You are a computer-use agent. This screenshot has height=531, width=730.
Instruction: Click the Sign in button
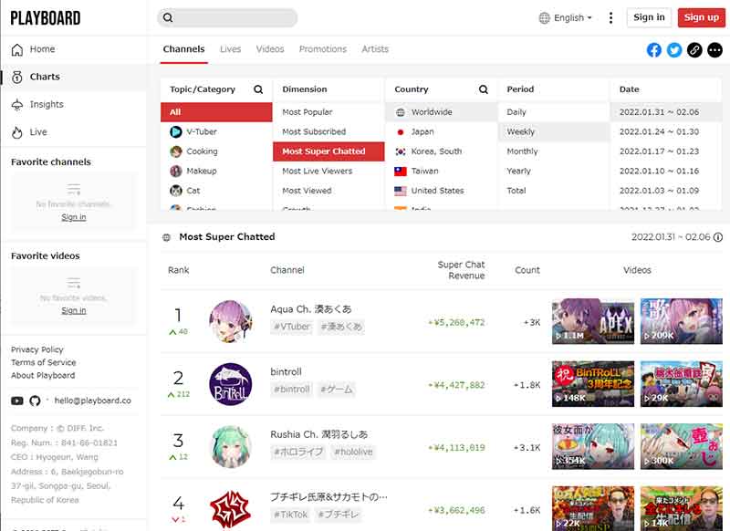[649, 17]
